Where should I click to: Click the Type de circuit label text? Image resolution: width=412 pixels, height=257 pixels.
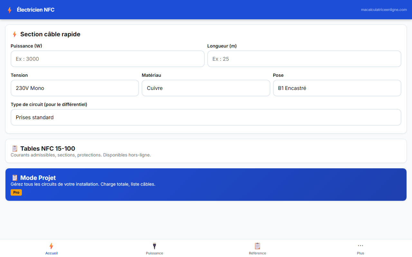tap(49, 104)
